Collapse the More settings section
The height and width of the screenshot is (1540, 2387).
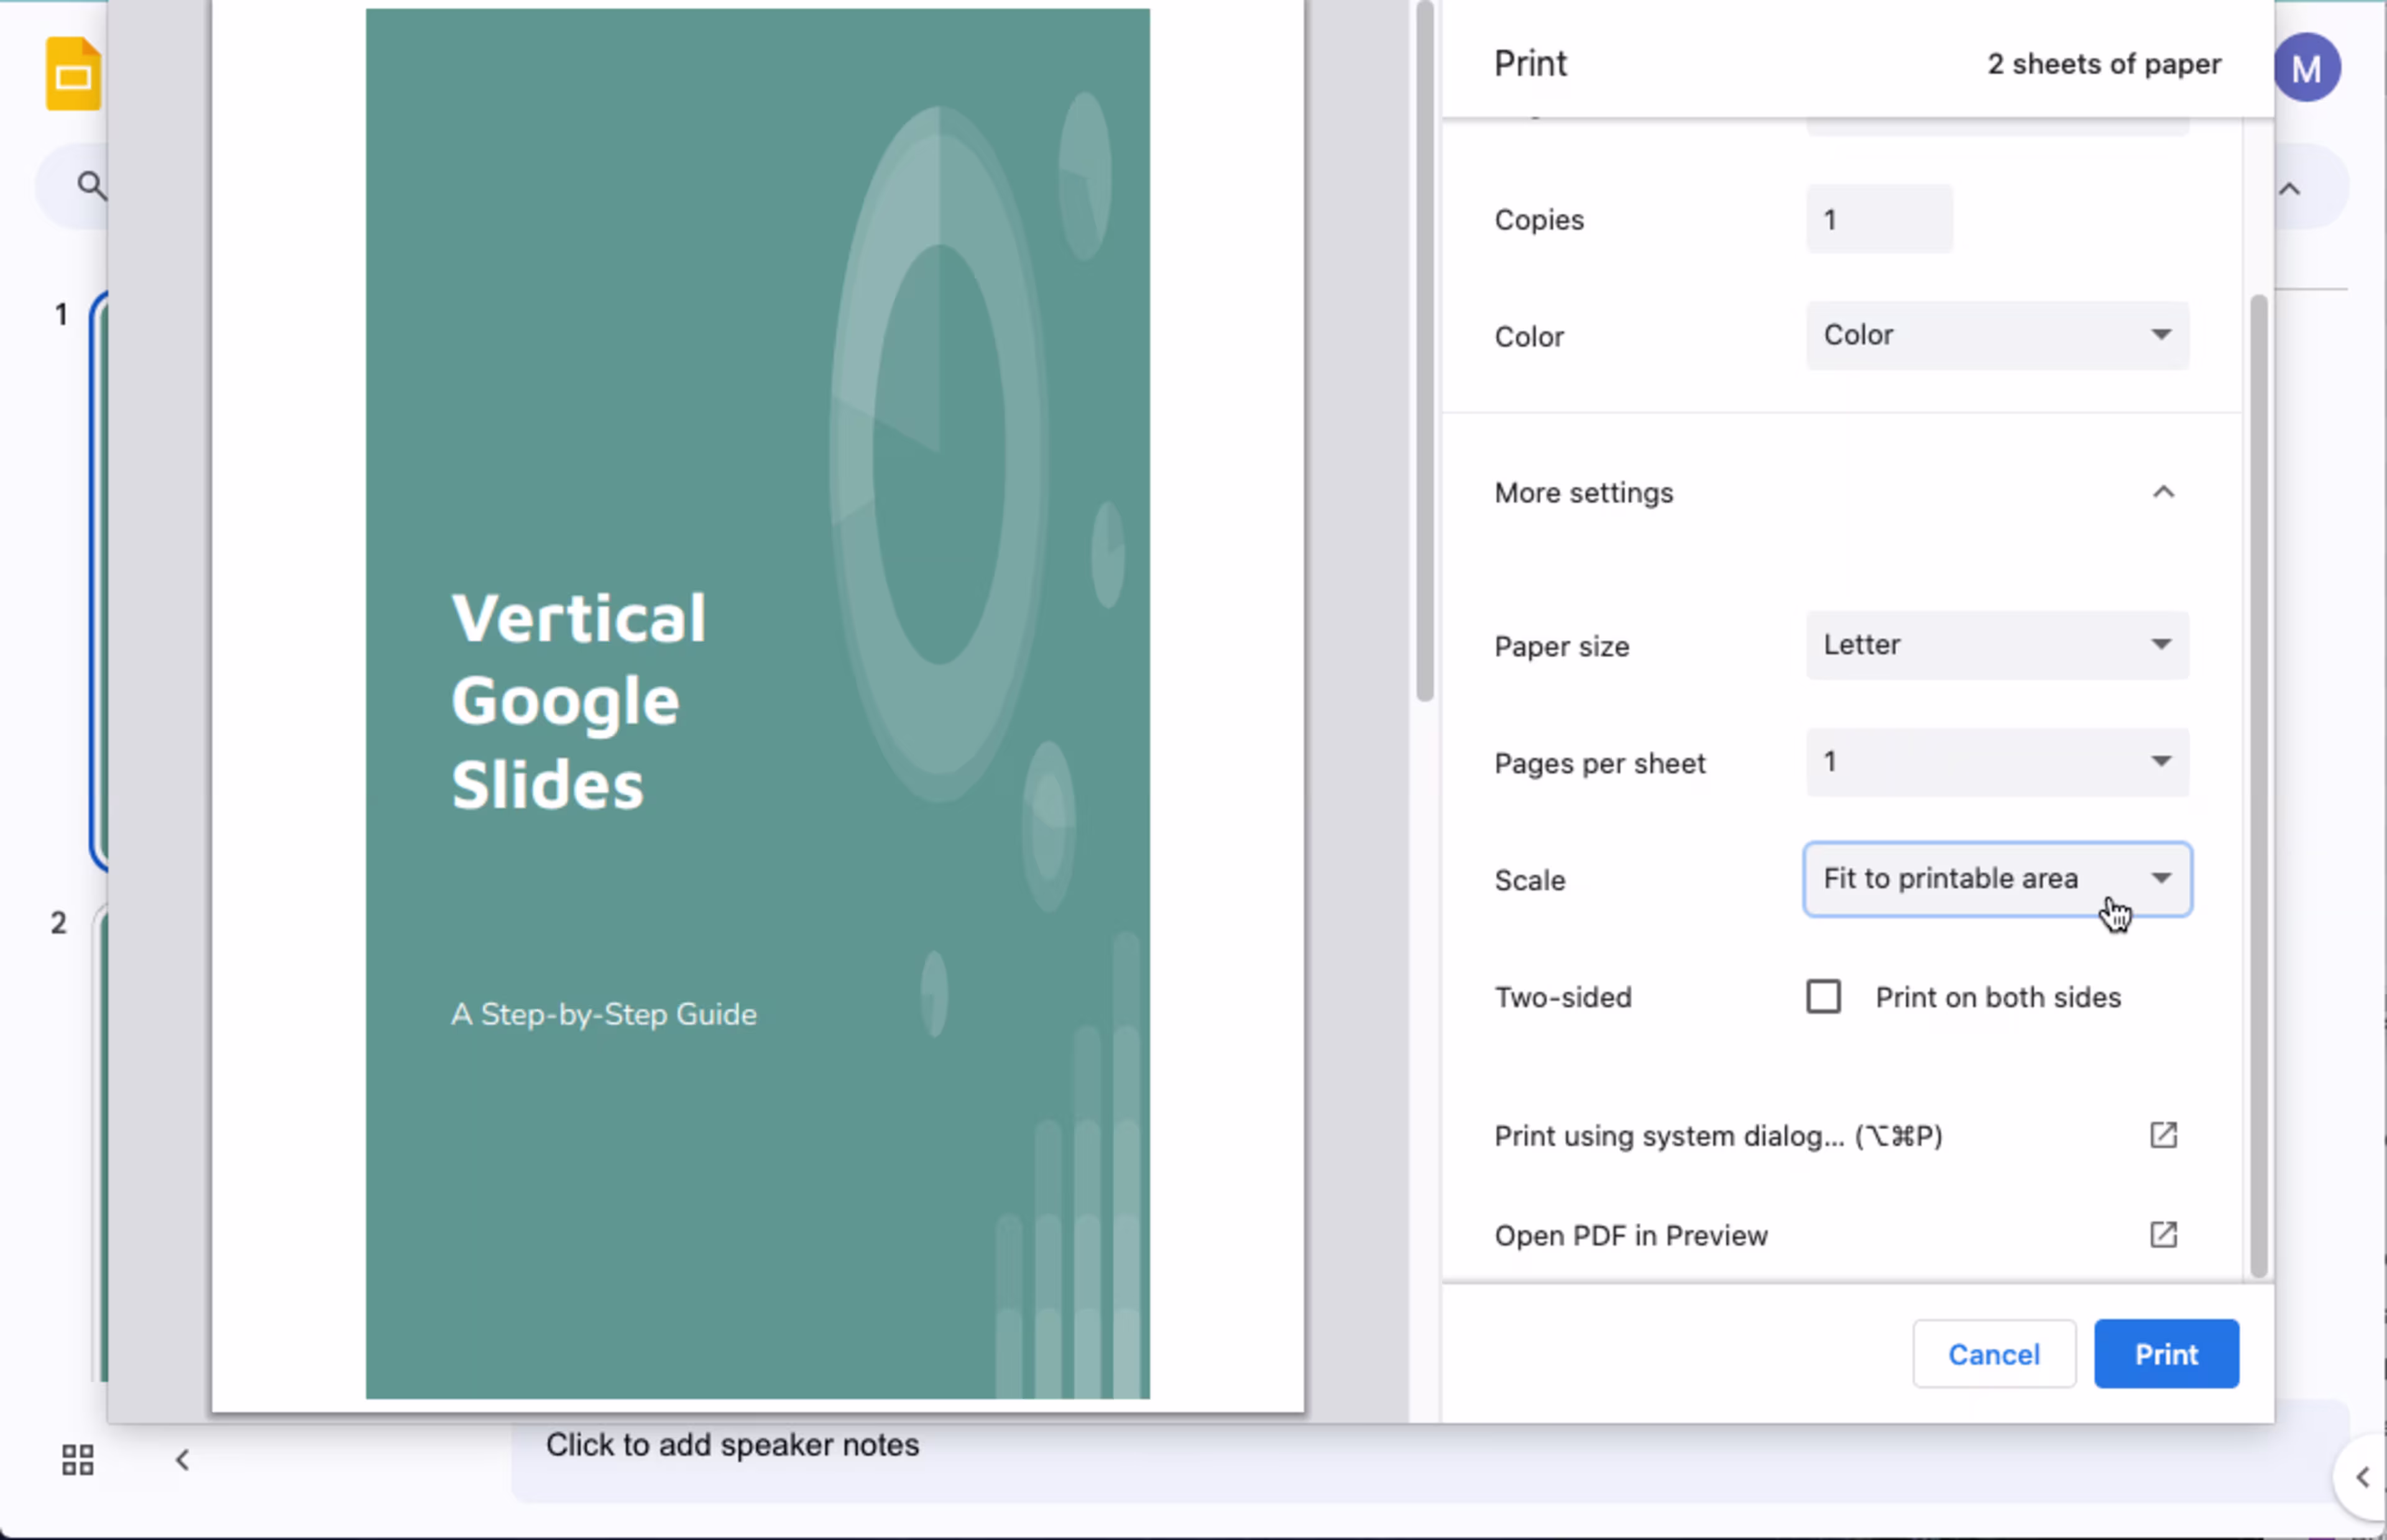pyautogui.click(x=2162, y=492)
